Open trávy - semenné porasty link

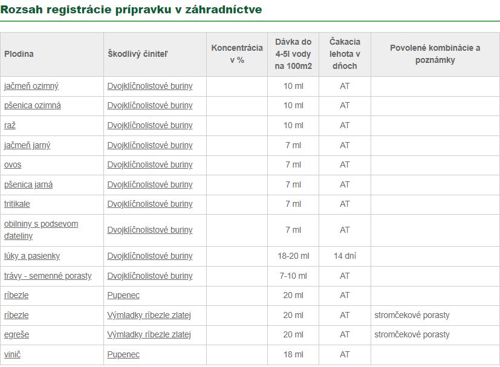point(48,276)
